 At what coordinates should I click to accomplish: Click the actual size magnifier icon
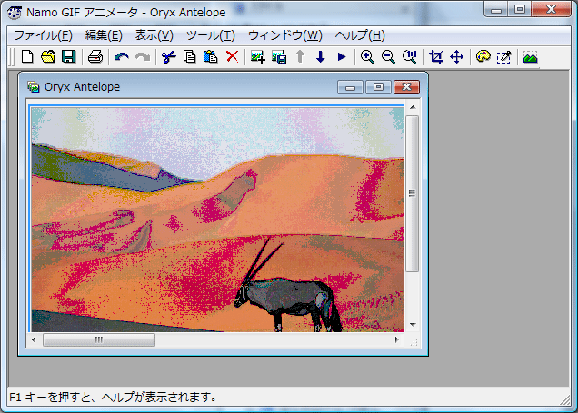coord(410,57)
